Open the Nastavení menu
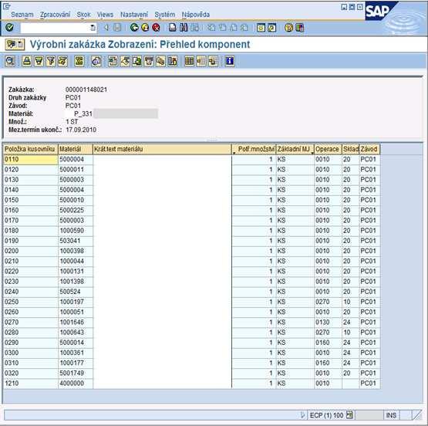The width and height of the screenshot is (428, 426). tap(134, 15)
